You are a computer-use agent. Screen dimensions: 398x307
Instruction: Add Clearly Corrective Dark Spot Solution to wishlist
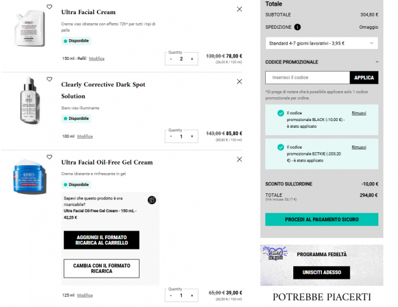[50, 80]
